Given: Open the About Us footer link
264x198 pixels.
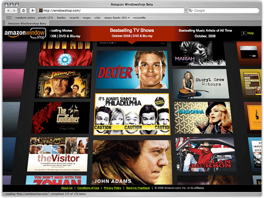Looking at the screenshot, I should 67,188.
